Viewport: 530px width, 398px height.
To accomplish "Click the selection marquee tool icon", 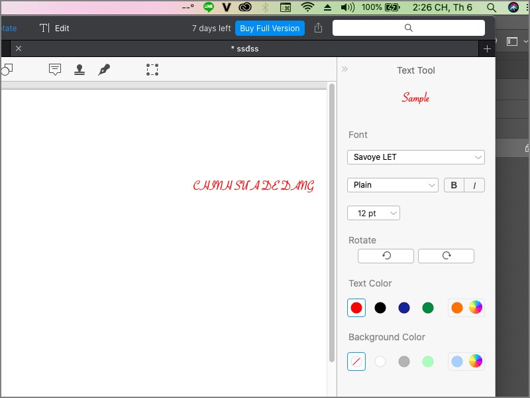I will coord(152,70).
